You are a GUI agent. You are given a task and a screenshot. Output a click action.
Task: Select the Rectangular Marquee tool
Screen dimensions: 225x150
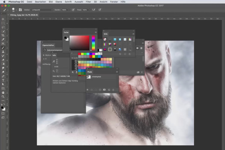click(3, 23)
